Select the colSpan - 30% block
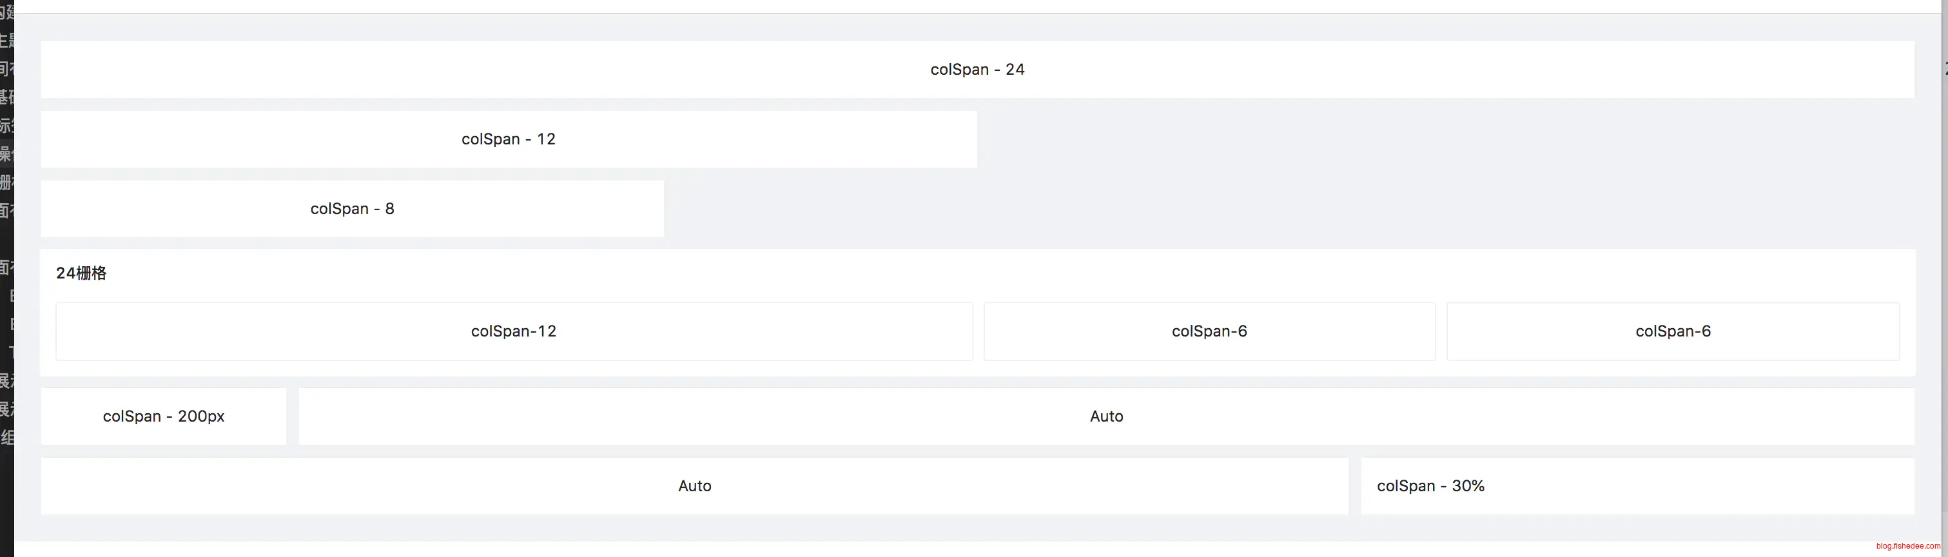The height and width of the screenshot is (557, 1948). tap(1637, 486)
